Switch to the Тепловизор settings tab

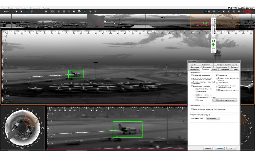tap(194, 69)
